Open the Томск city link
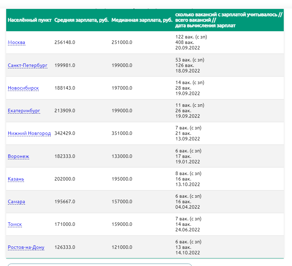Screen dimensions: 292x266 (15, 224)
